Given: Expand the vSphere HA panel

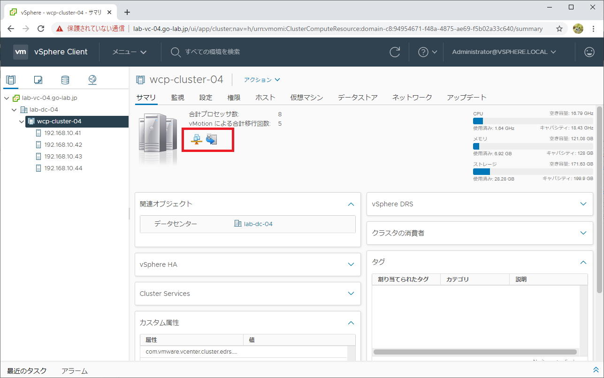Looking at the screenshot, I should [x=351, y=265].
